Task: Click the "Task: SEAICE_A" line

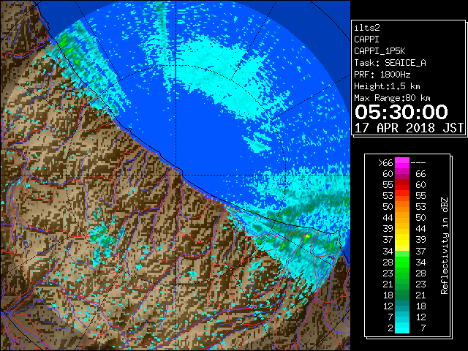Action: click(x=390, y=63)
